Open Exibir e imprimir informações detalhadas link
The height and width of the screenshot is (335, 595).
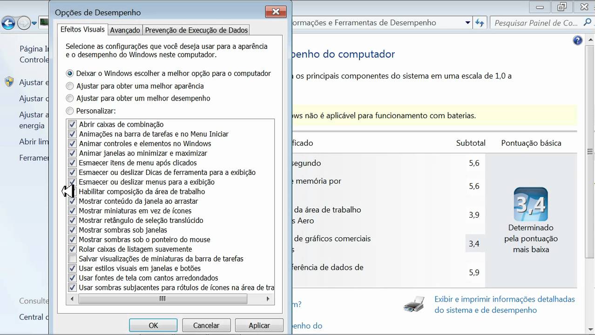click(505, 305)
